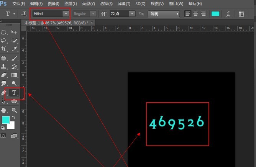
Task: Select the Clone Stamp tool
Action: coord(3,67)
